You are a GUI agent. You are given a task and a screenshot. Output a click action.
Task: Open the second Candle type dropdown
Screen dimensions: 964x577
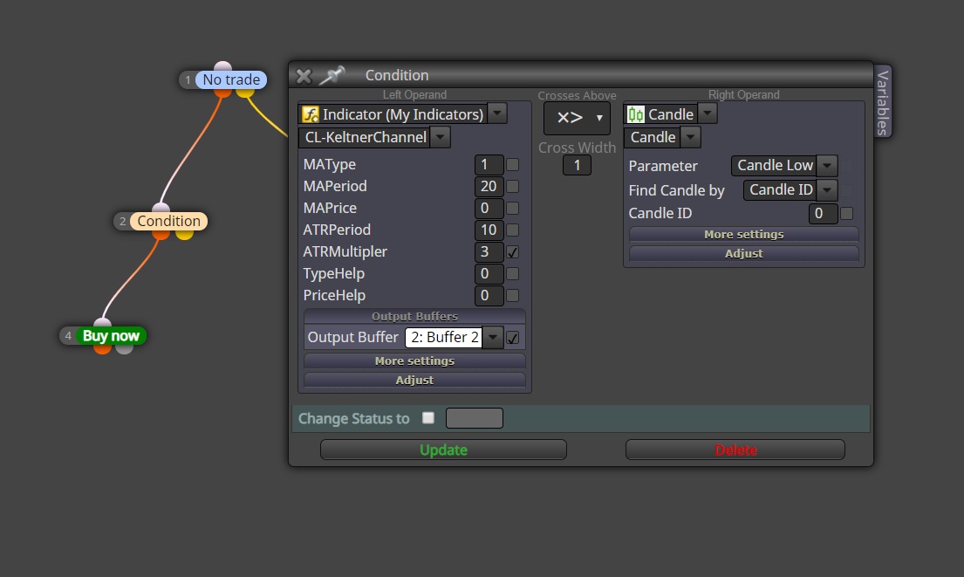[690, 137]
